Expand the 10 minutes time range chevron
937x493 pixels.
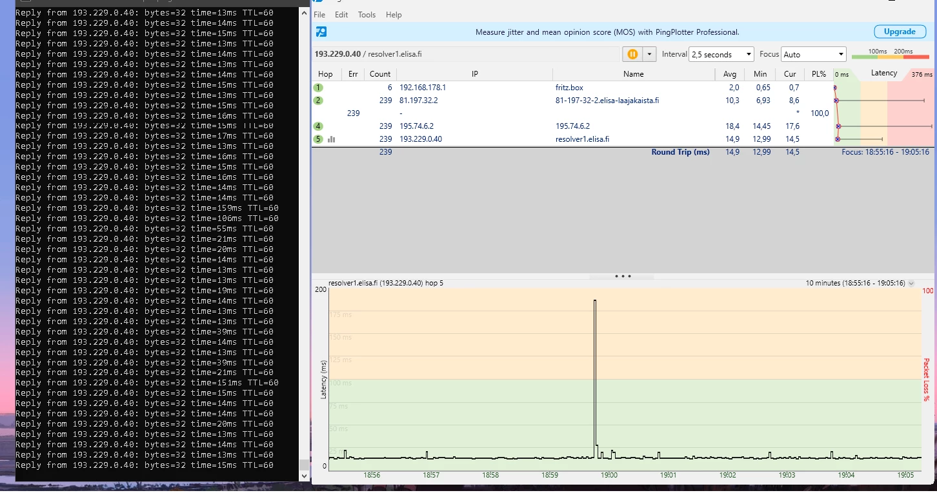911,283
